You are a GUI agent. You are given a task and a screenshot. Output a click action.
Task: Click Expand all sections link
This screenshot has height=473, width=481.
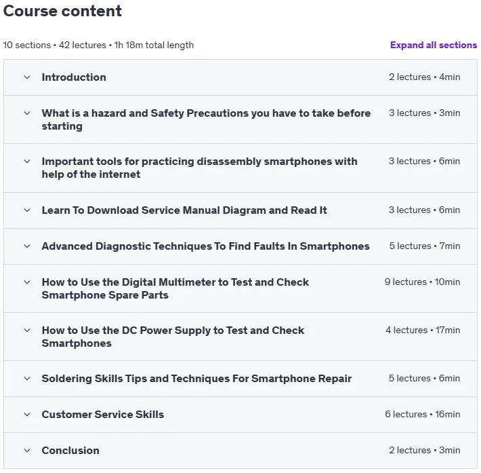click(x=434, y=45)
